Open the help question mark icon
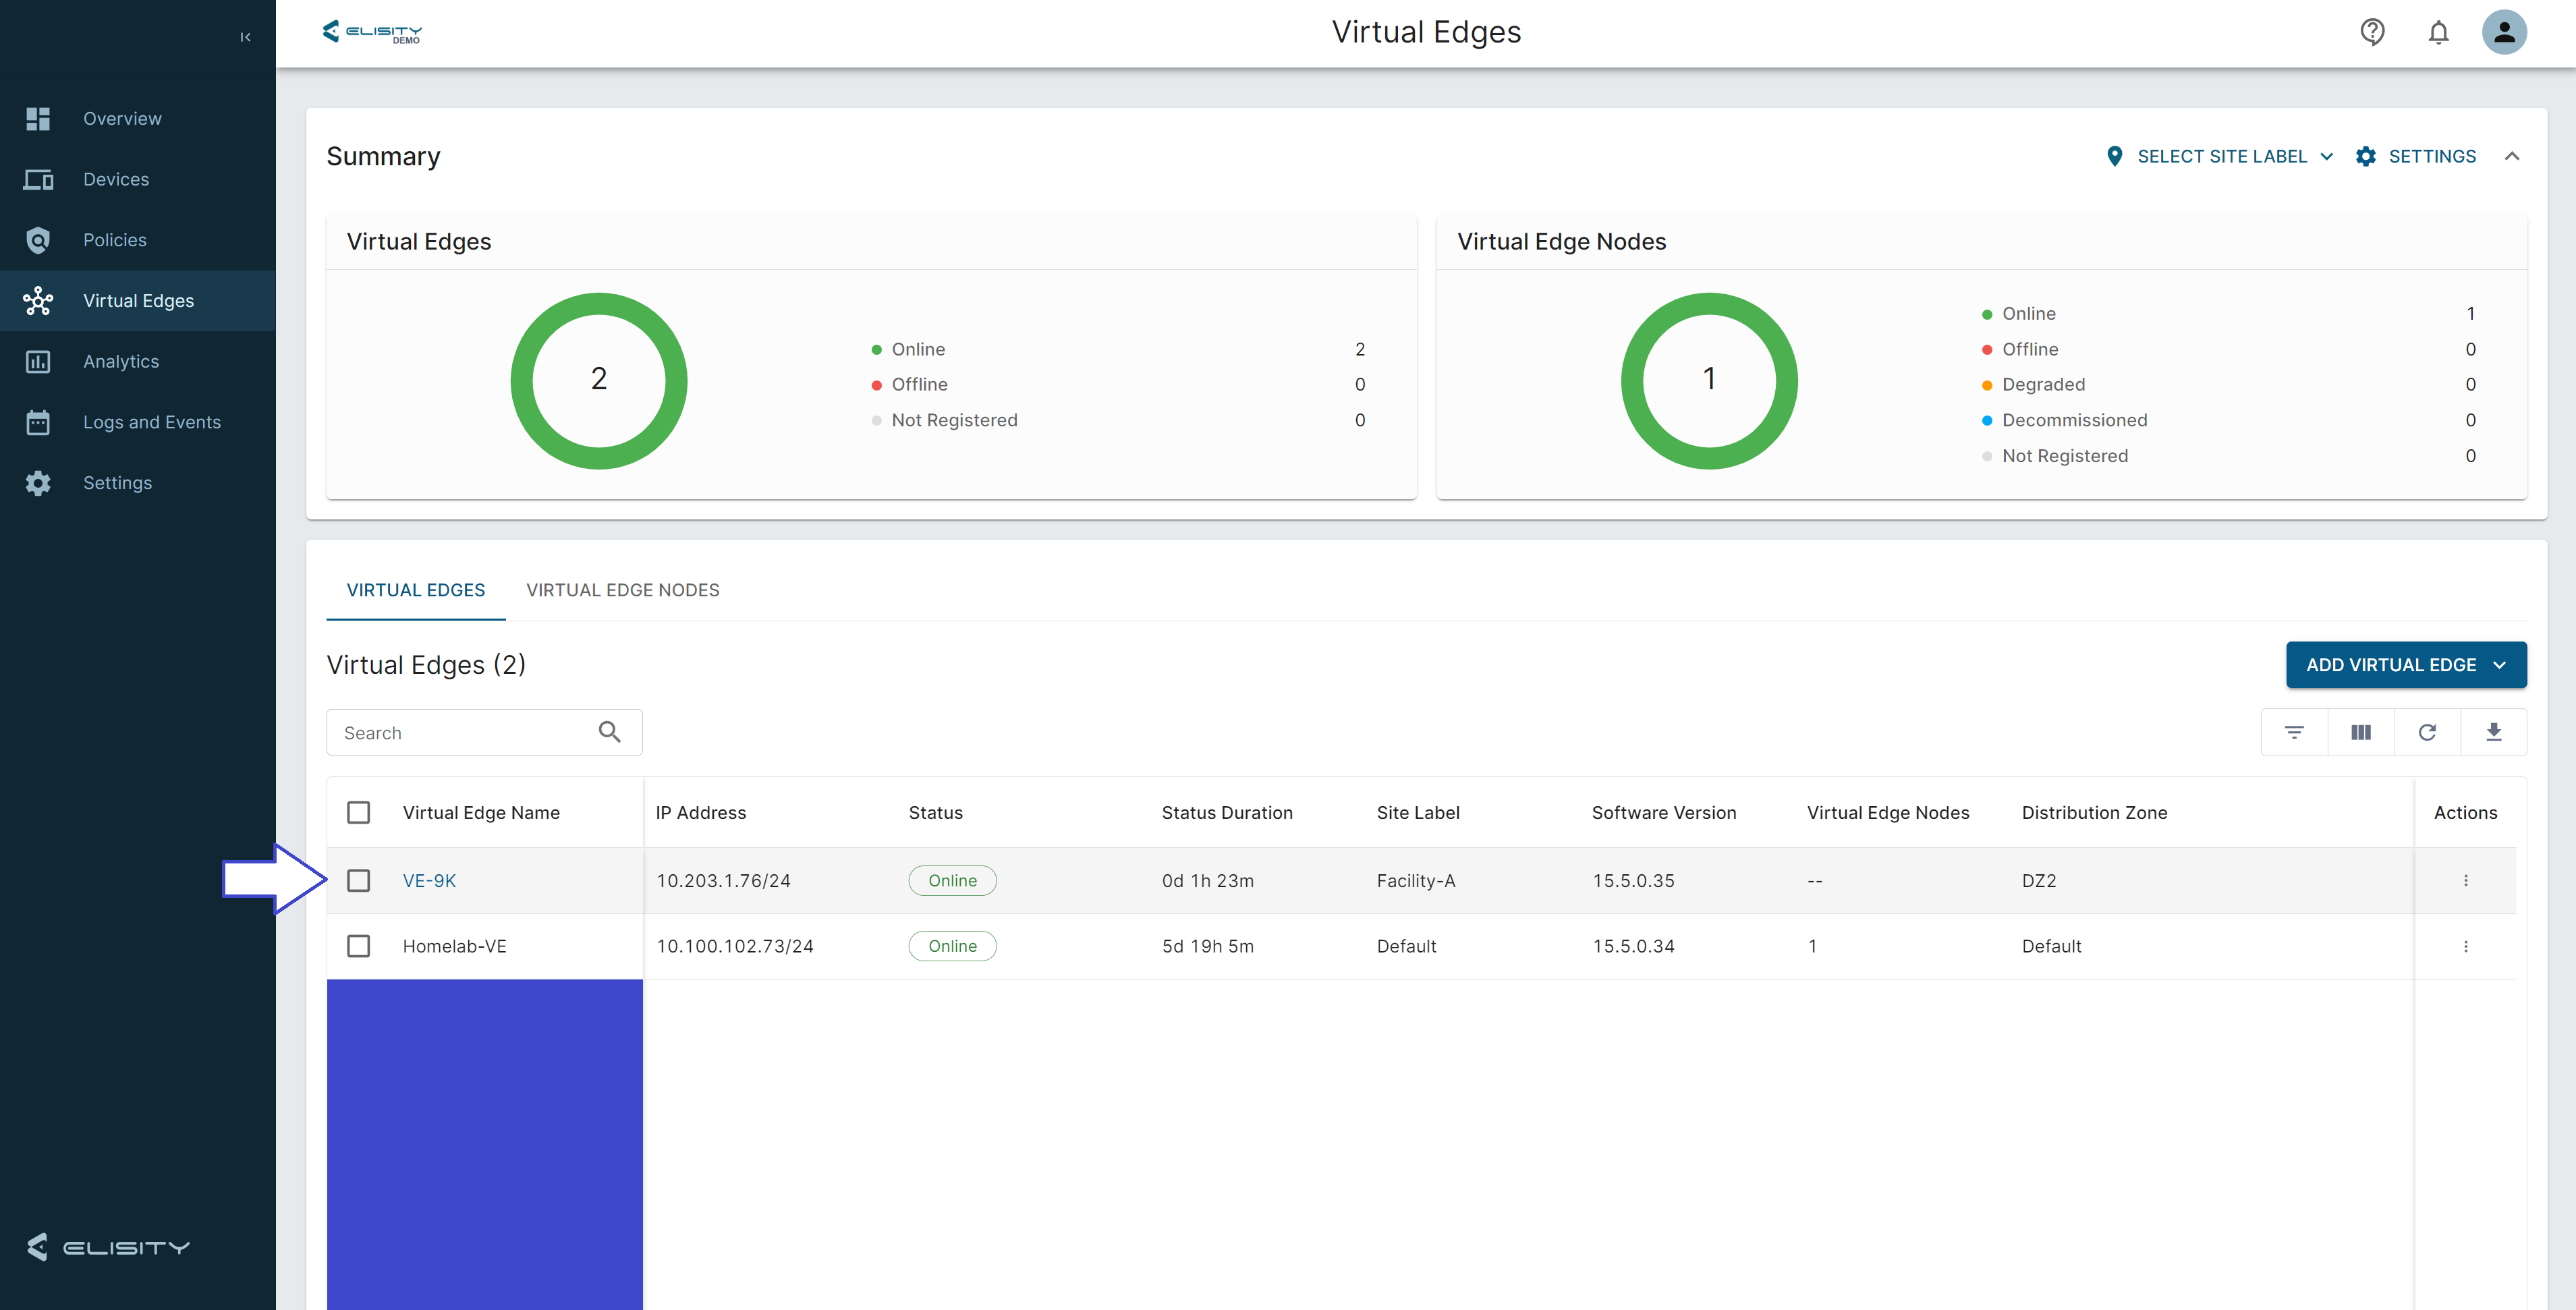The height and width of the screenshot is (1310, 2576). point(2372,32)
